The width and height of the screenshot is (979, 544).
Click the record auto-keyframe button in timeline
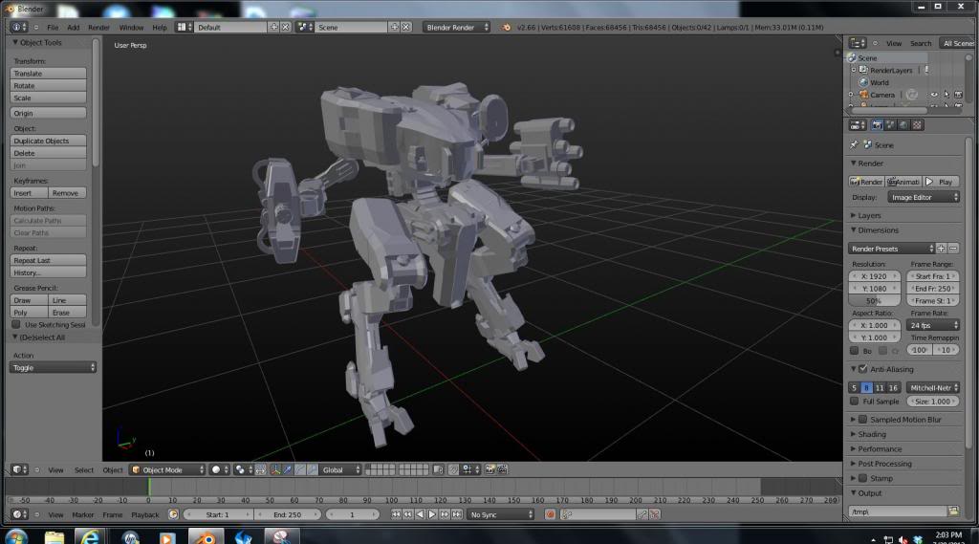point(551,514)
